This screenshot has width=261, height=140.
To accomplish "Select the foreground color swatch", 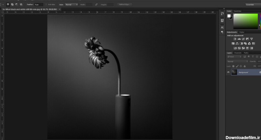I will click(229, 16).
